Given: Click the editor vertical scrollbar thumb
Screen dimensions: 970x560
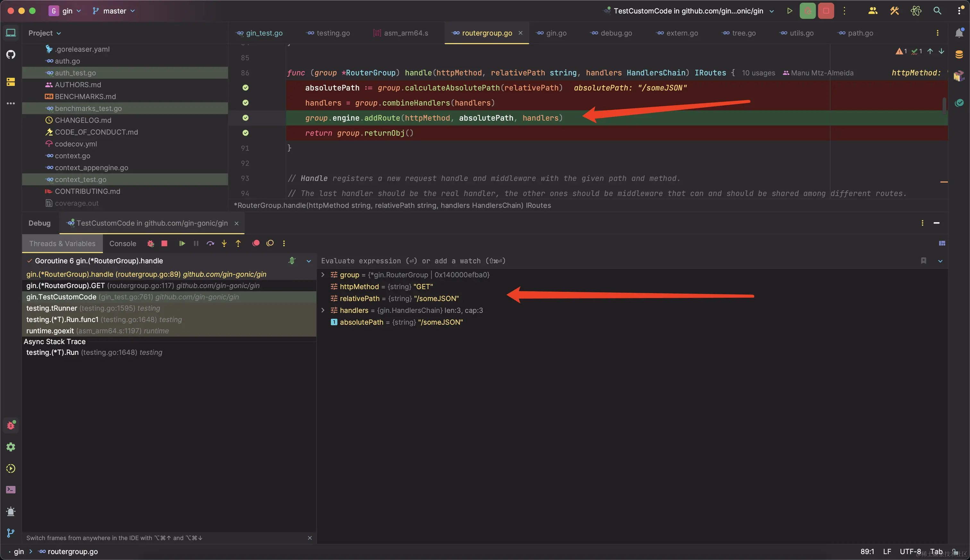Looking at the screenshot, I should coord(944,106).
